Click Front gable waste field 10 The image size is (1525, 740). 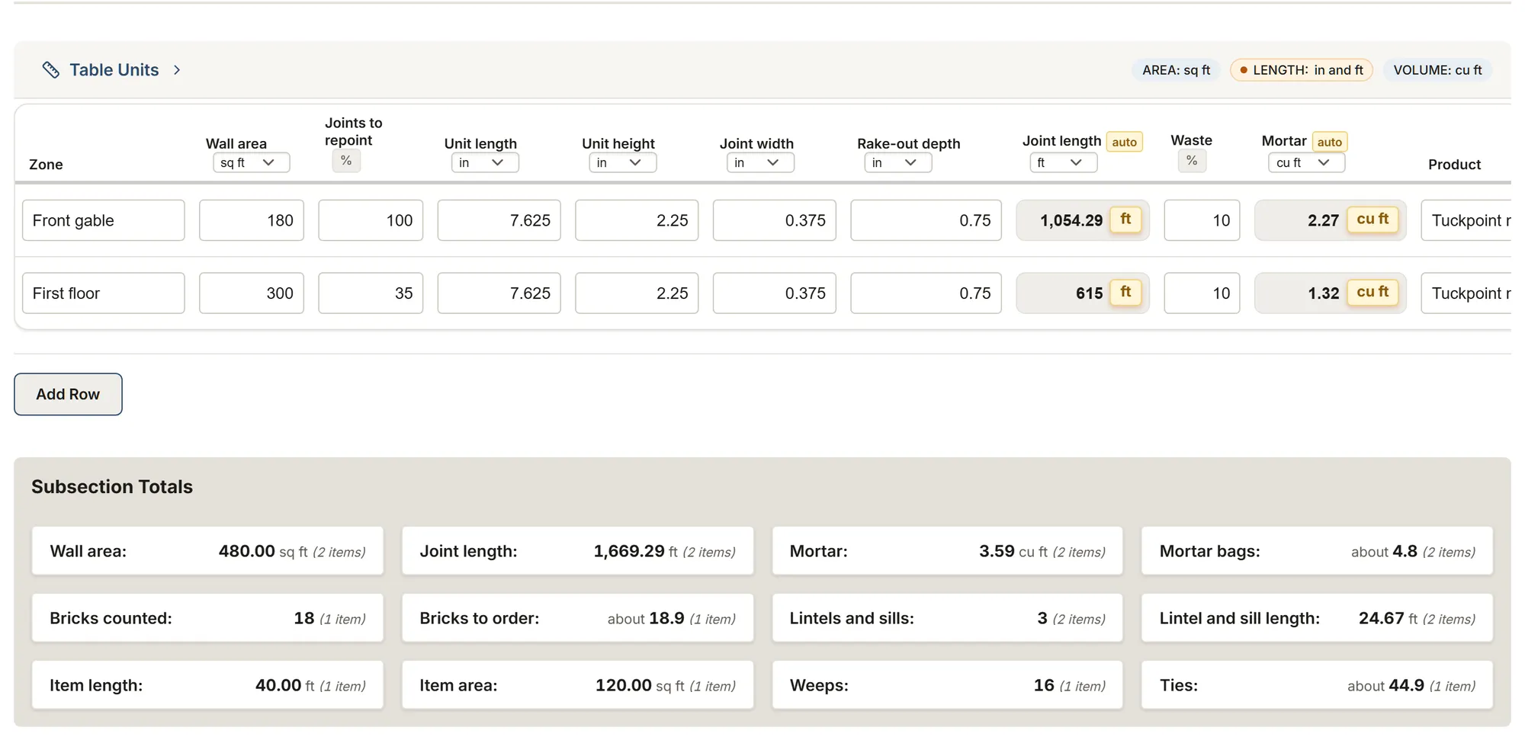click(x=1202, y=220)
